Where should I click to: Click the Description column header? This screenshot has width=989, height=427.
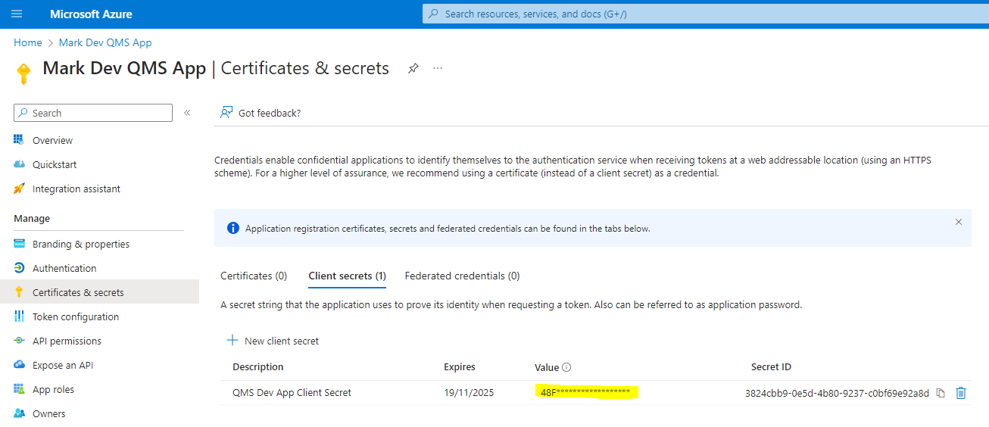coord(258,366)
